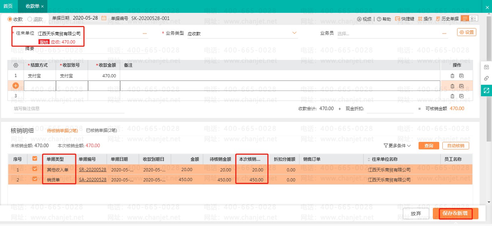Click the link attachment icon in right sidebar
The width and height of the screenshot is (492, 226).
click(x=486, y=78)
